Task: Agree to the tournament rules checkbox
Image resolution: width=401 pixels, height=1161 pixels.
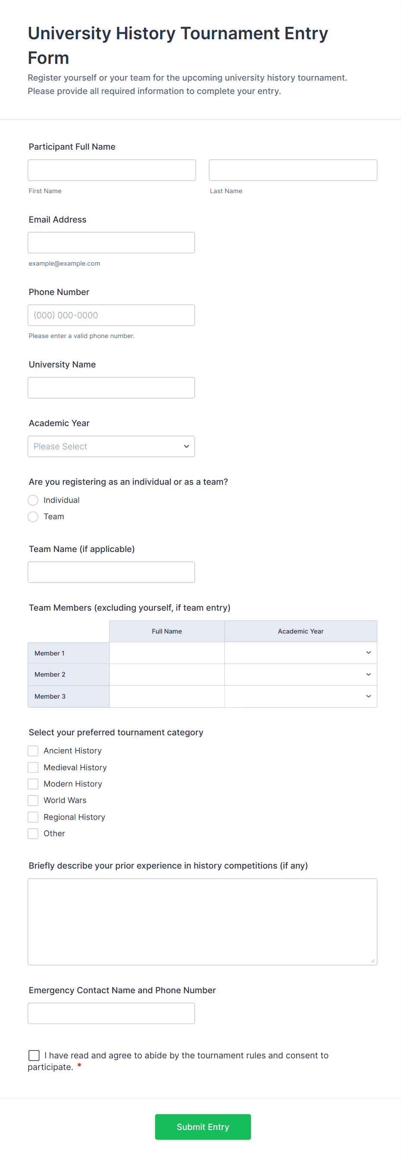Action: point(34,1055)
